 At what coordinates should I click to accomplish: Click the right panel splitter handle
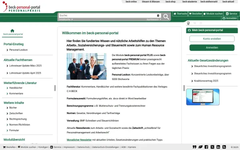tap(184, 88)
